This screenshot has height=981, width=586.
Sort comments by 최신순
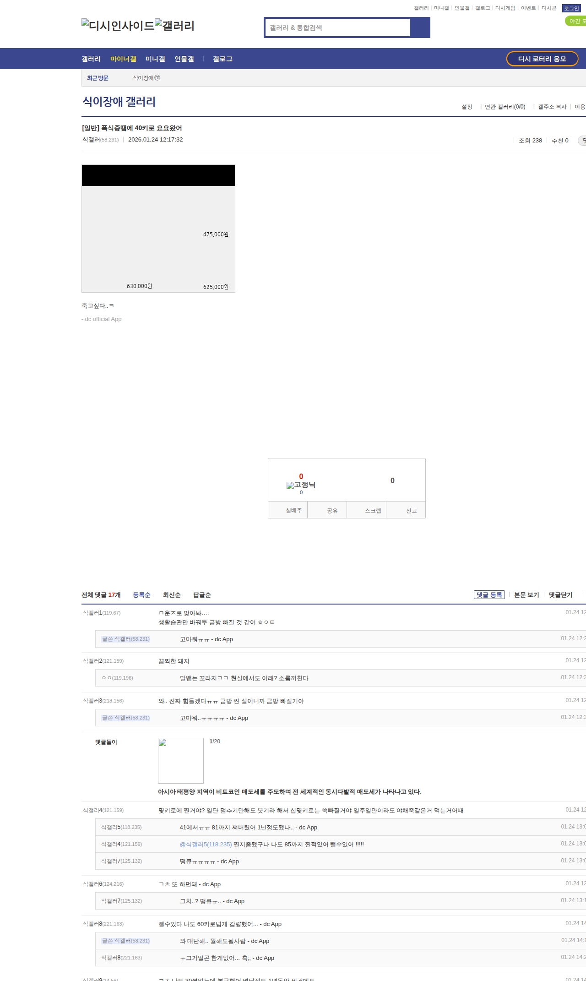click(x=172, y=595)
